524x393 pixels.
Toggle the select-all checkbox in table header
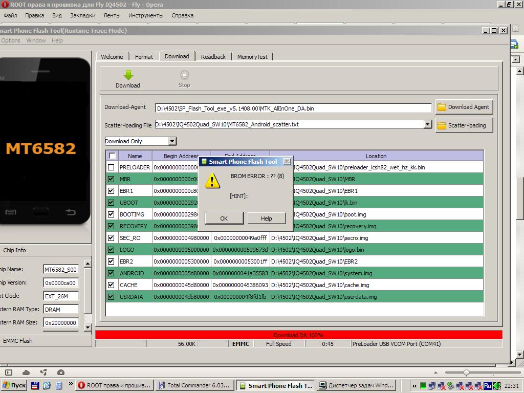click(x=112, y=156)
